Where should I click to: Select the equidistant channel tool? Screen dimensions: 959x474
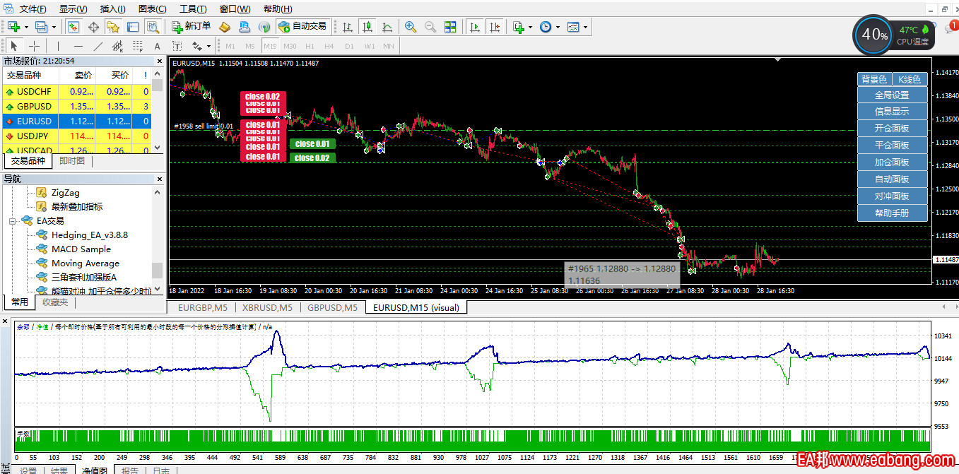[118, 46]
